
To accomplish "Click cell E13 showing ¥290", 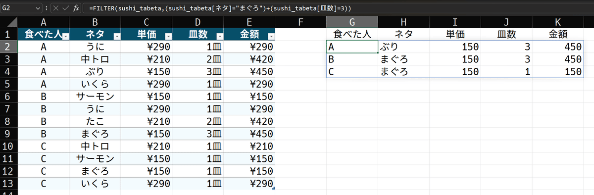I will pos(249,184).
